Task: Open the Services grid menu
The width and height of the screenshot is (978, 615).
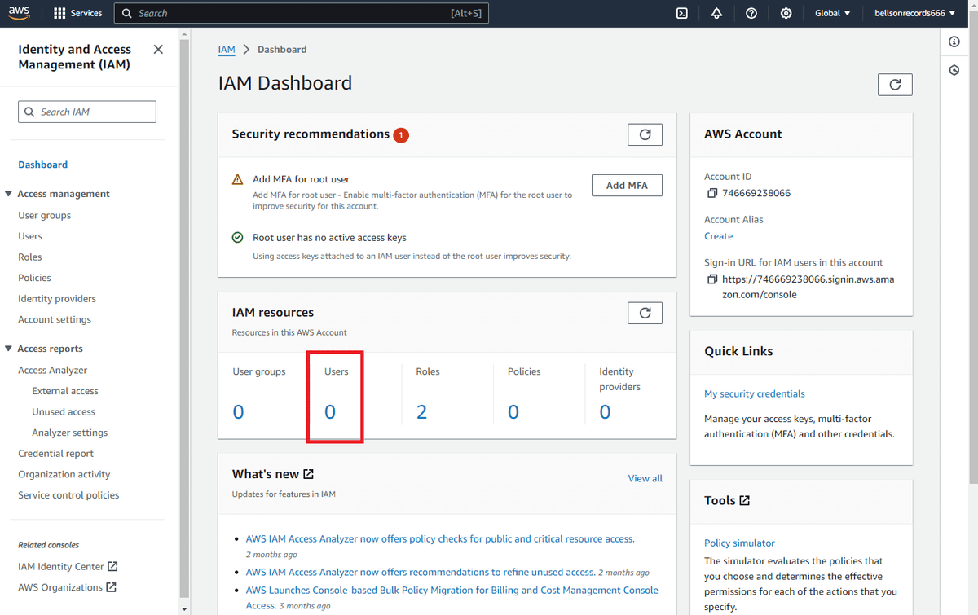Action: tap(77, 13)
